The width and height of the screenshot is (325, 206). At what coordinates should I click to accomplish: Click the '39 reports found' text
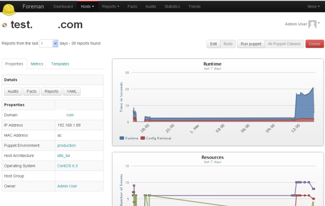(86, 43)
